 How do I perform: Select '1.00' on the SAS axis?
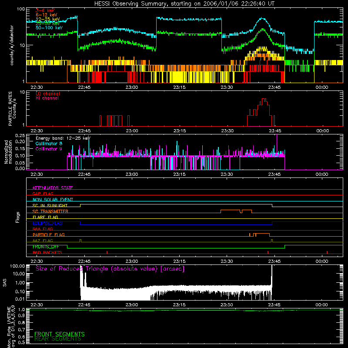[x=20, y=283]
